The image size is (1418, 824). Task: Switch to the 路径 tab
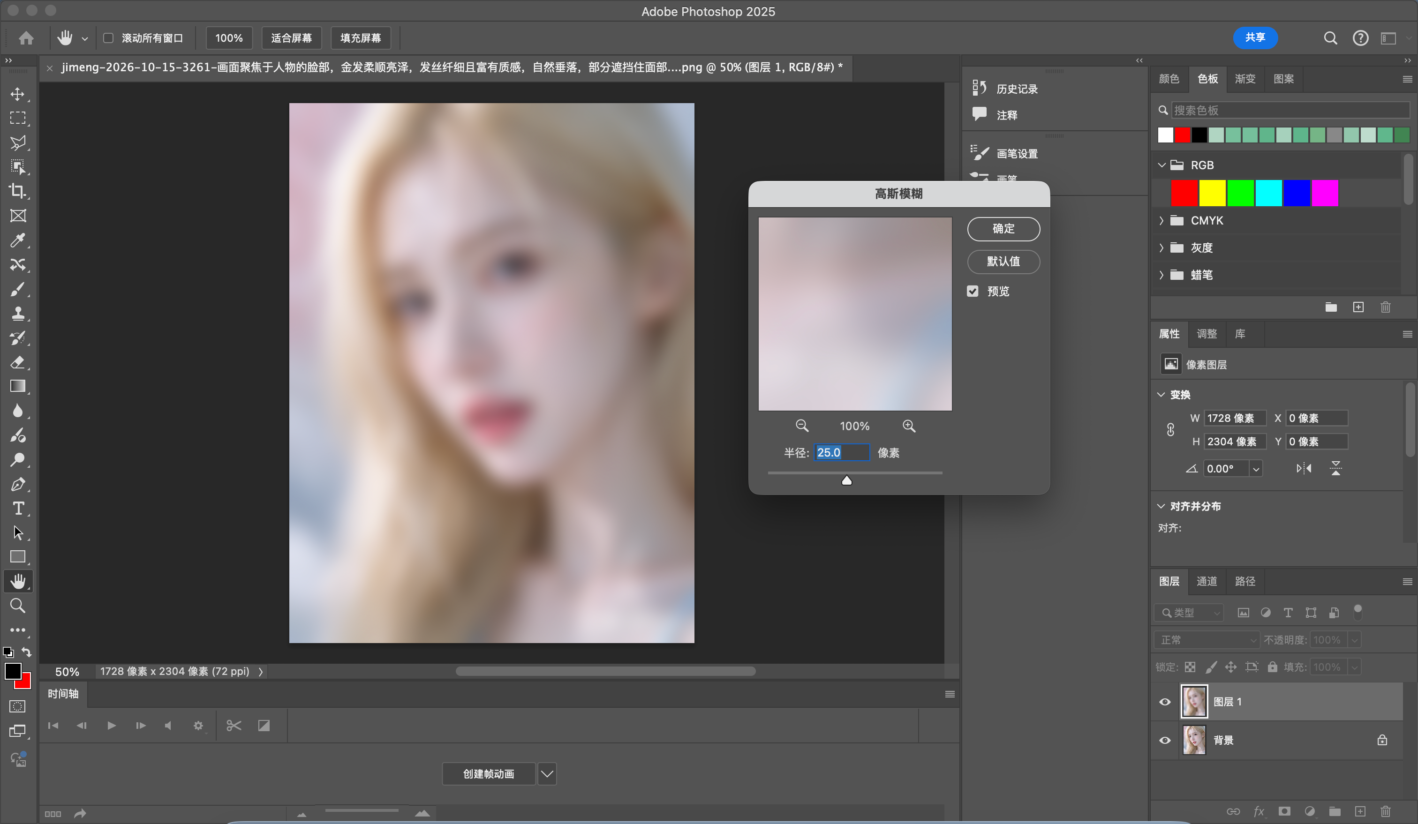click(x=1245, y=581)
